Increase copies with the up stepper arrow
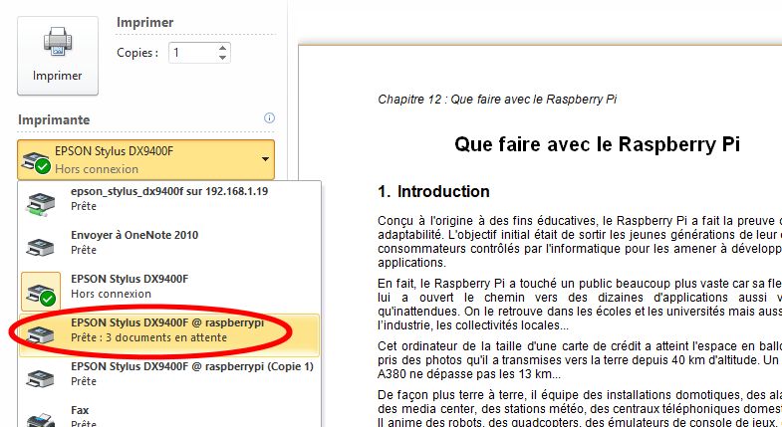782x427 pixels. coord(222,48)
